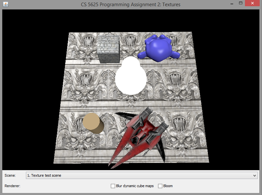
Task: Toggle the Bloom checkbox
Action: pos(160,186)
